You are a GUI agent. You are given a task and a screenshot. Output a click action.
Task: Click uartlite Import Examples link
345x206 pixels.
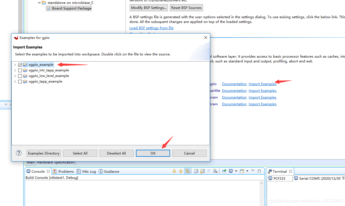[x=262, y=90]
